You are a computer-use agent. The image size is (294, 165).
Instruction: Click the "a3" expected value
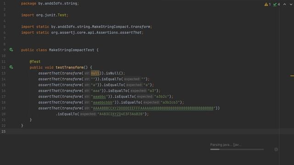(x=152, y=91)
